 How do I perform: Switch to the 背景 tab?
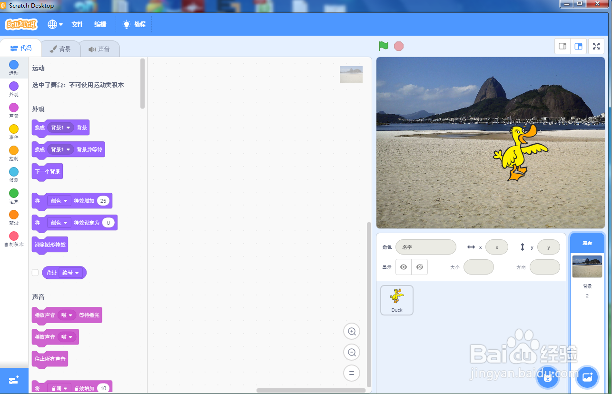click(60, 49)
